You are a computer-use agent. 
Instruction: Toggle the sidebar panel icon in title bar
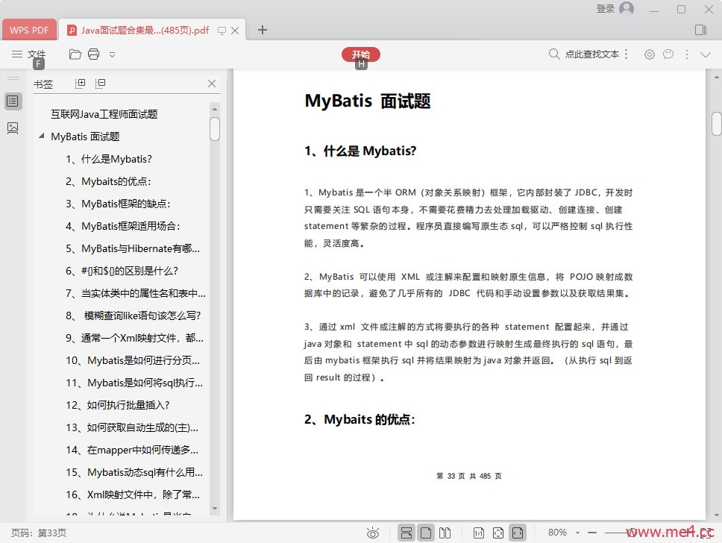(x=701, y=30)
